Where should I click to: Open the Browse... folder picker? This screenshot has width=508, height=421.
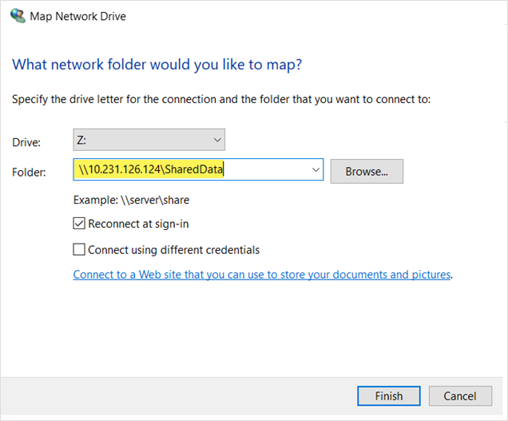point(367,171)
